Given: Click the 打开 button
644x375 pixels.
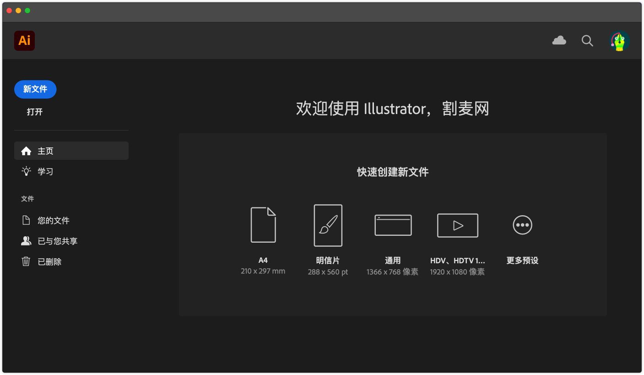Looking at the screenshot, I should point(35,112).
